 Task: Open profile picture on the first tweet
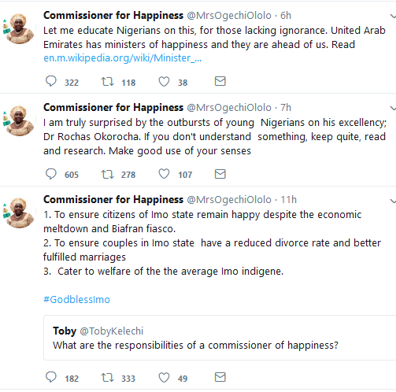20,28
